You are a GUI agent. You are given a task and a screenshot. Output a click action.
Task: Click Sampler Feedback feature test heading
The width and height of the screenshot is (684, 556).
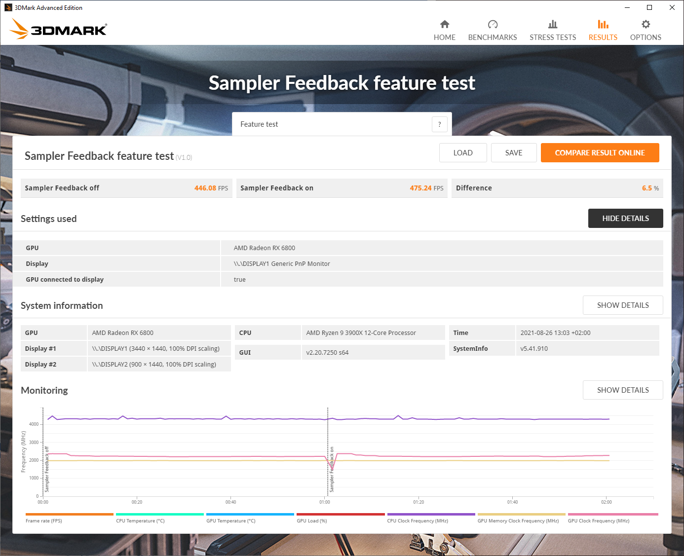coord(99,156)
